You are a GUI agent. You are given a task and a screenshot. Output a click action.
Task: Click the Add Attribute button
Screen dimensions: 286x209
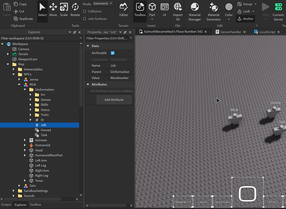pyautogui.click(x=114, y=100)
